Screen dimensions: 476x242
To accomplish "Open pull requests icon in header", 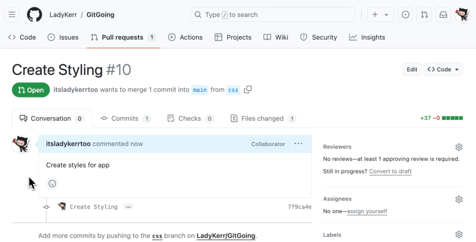I will point(424,15).
